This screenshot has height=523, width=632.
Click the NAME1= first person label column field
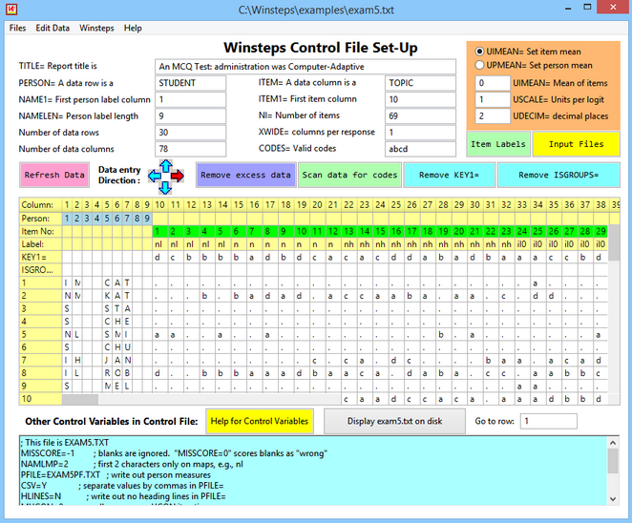190,99
